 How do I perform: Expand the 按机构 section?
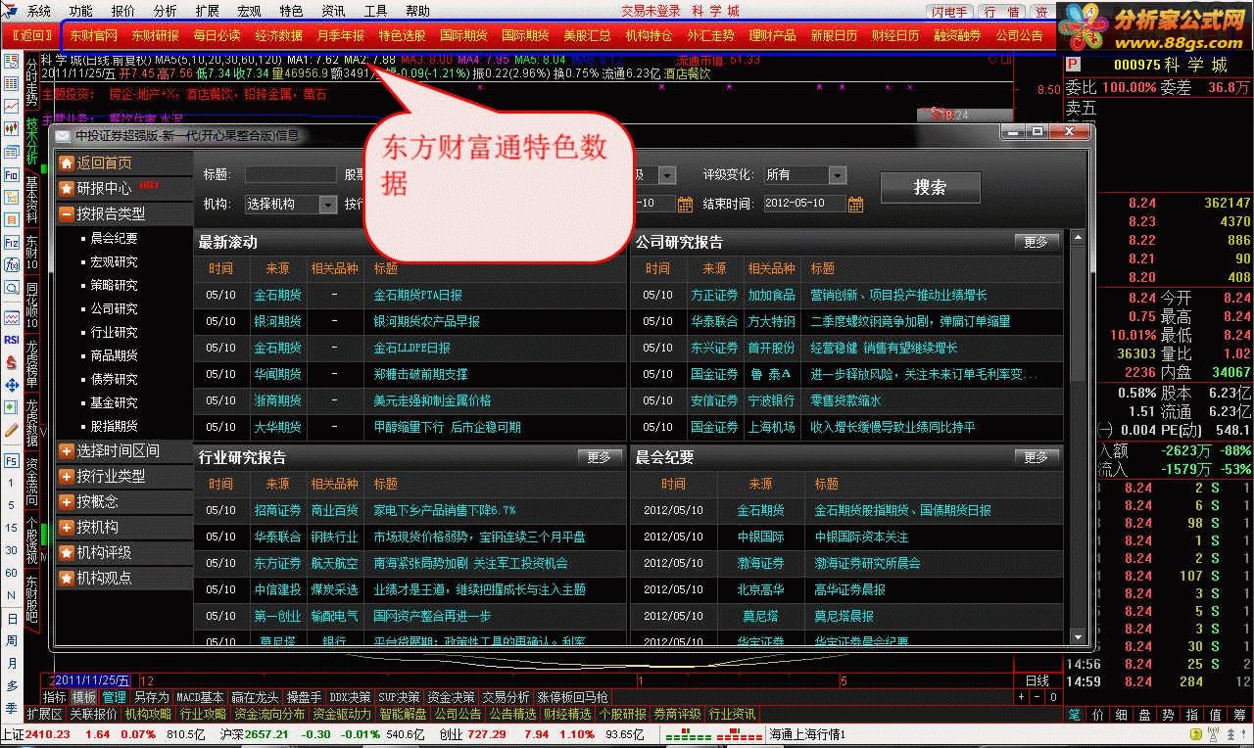pyautogui.click(x=67, y=527)
